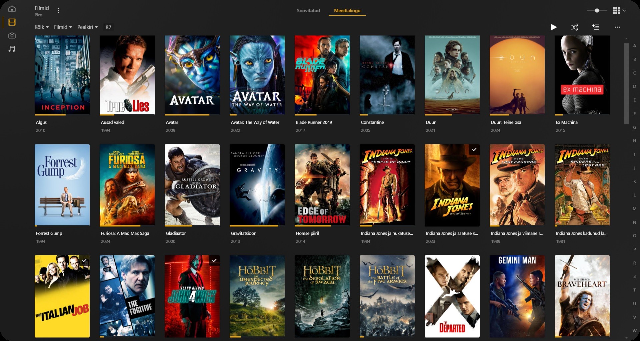Open the Gravity movie poster
The height and width of the screenshot is (341, 640).
[257, 185]
